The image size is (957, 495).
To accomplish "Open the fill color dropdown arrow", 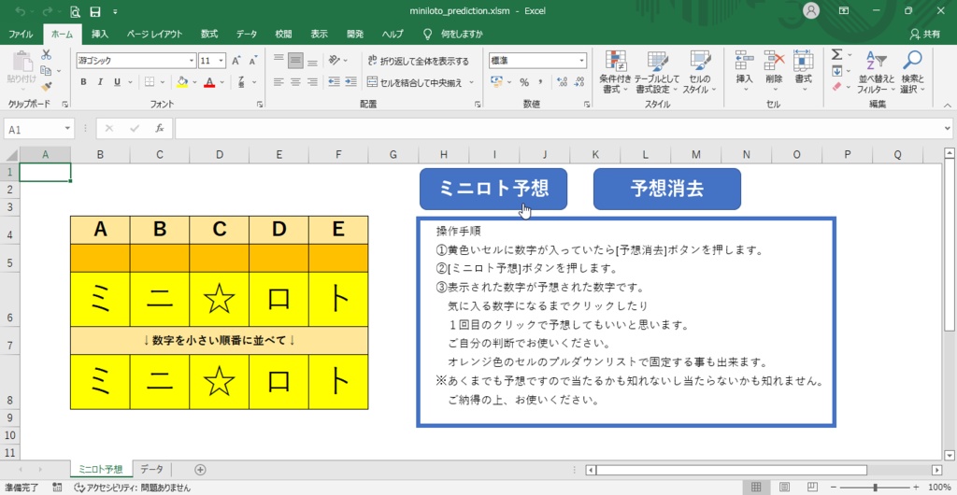I will (194, 81).
